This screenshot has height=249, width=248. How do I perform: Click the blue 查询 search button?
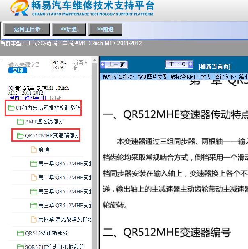click(18, 70)
